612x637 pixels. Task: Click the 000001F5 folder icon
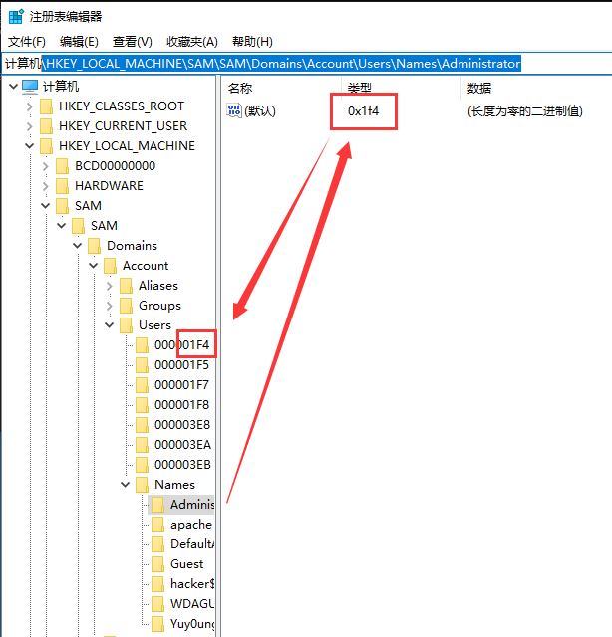(x=142, y=365)
